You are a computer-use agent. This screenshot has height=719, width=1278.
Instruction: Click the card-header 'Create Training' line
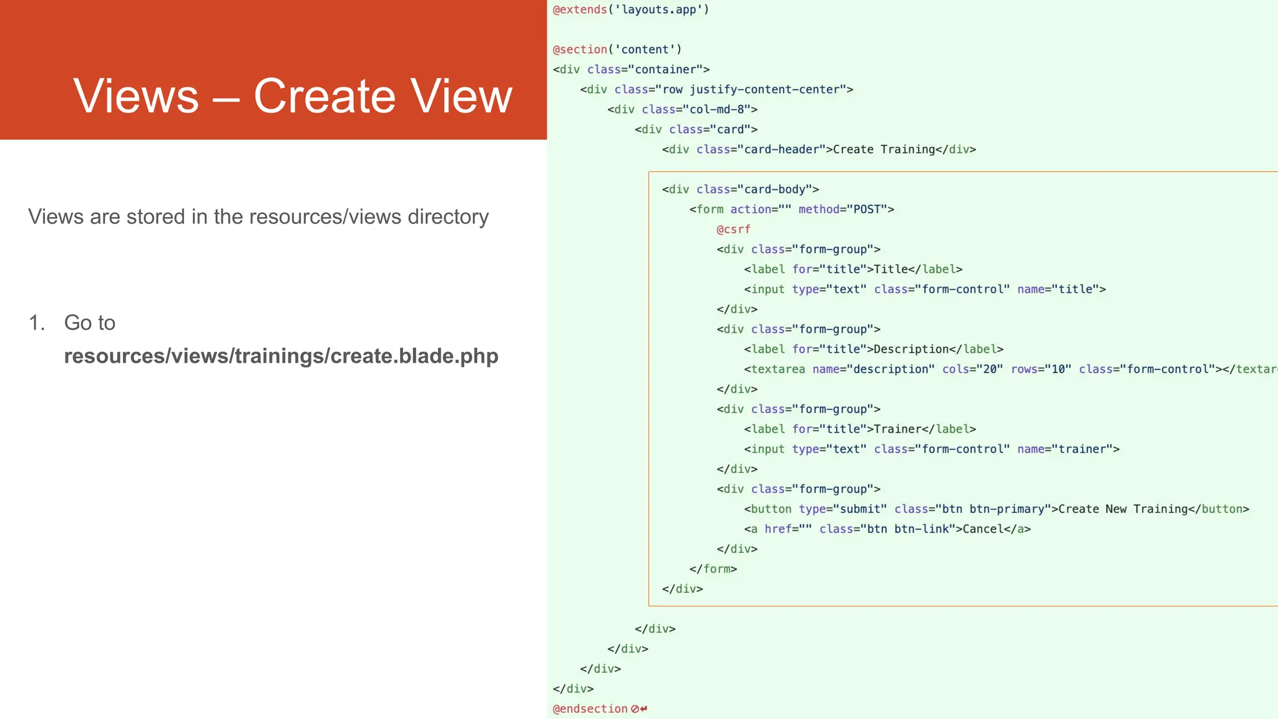(x=819, y=149)
